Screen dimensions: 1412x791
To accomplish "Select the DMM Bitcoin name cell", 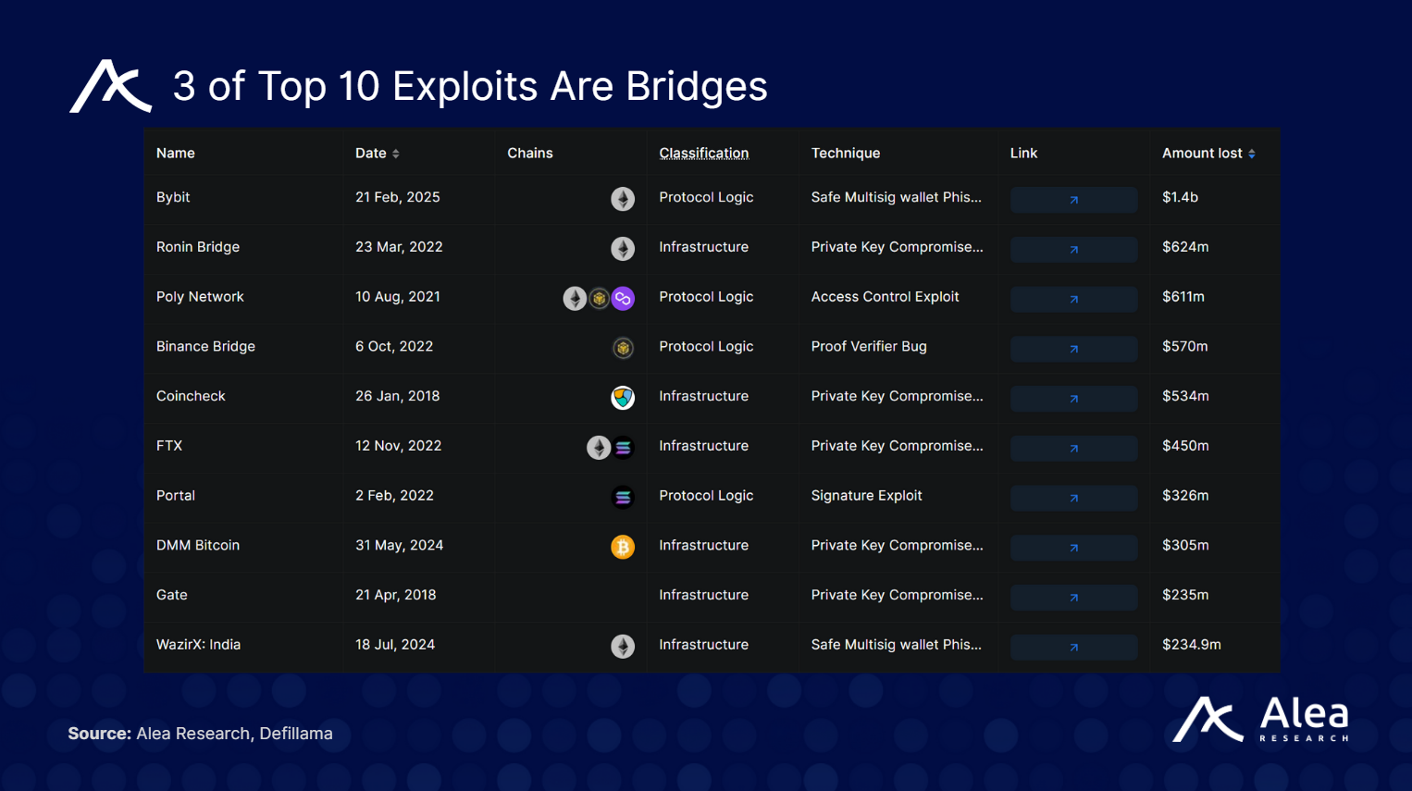I will coord(198,546).
